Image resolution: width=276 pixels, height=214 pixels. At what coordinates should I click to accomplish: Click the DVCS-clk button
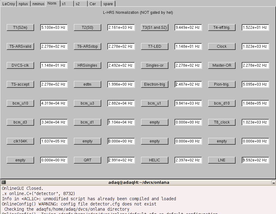[20, 65]
